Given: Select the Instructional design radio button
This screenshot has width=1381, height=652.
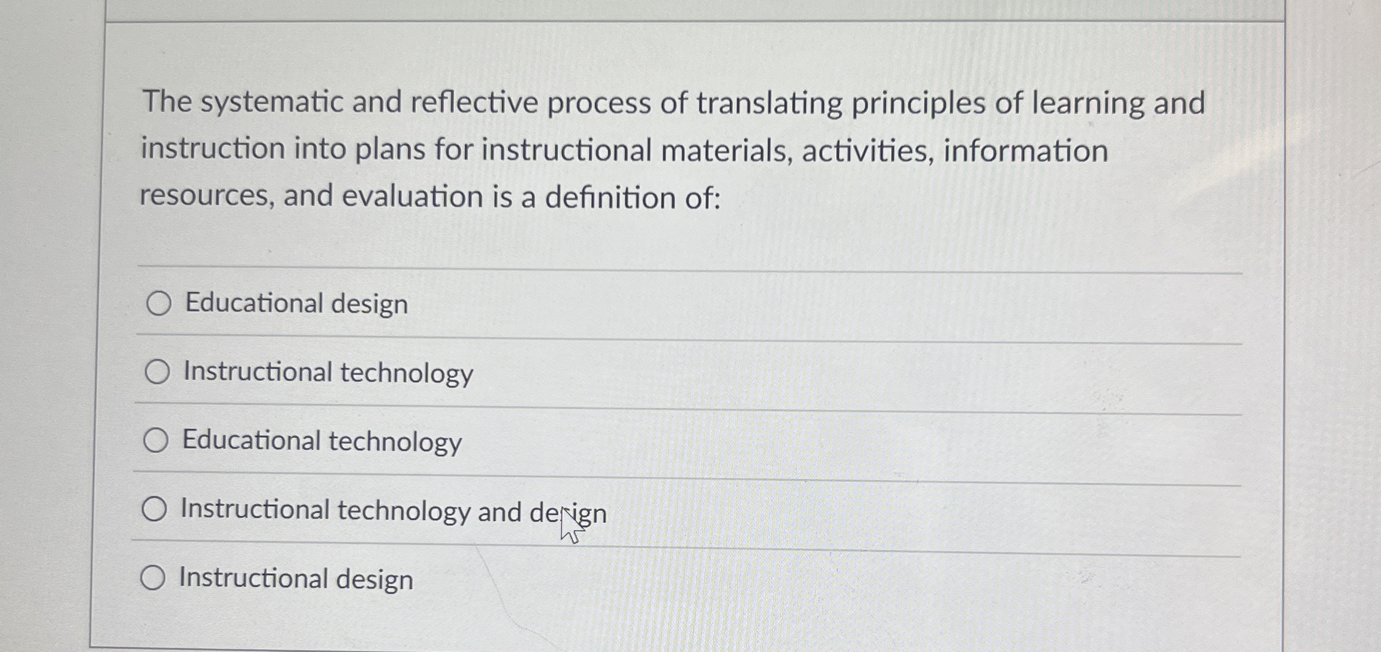Looking at the screenshot, I should pyautogui.click(x=153, y=578).
